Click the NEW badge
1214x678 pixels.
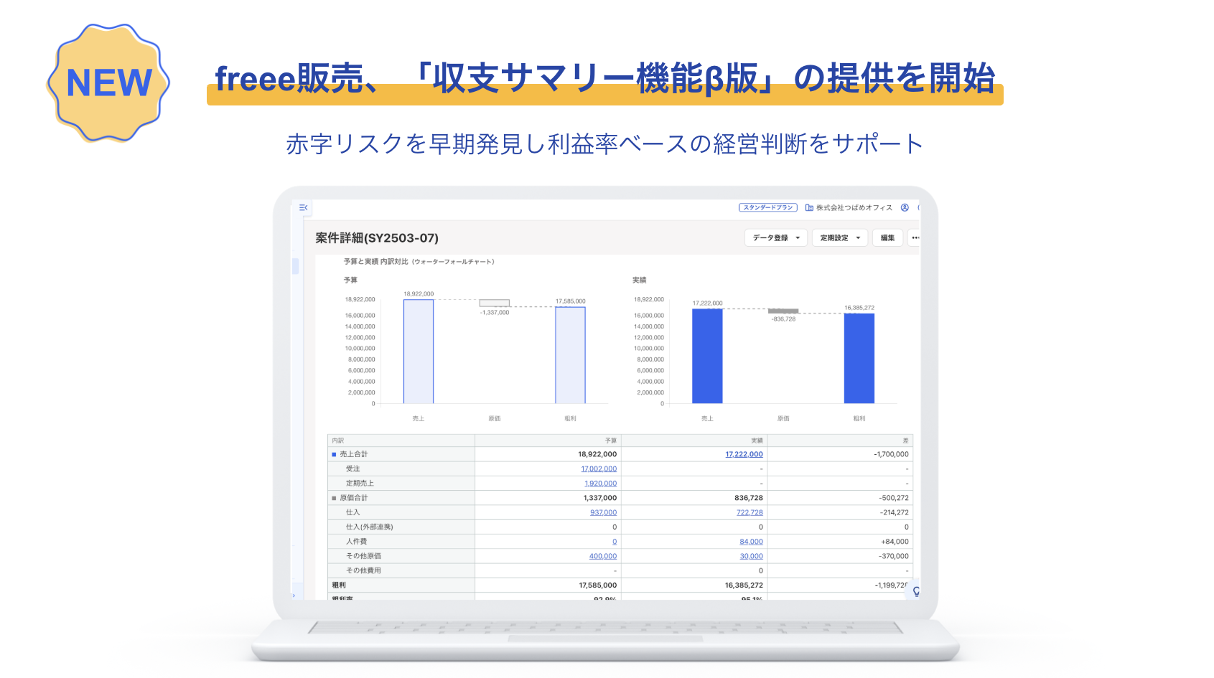[x=108, y=83]
